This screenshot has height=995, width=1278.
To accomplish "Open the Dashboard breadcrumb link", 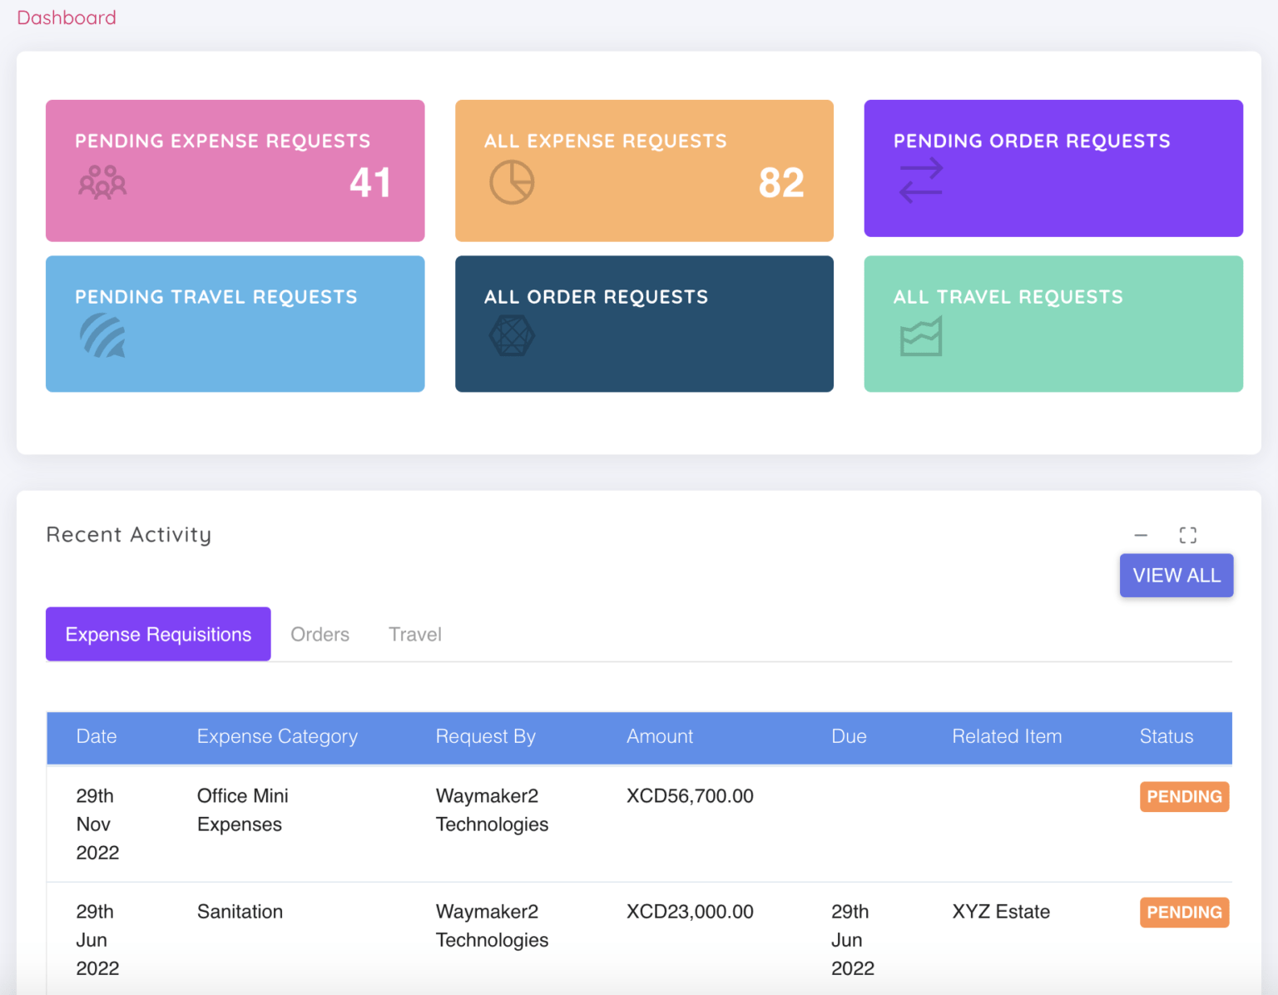I will pyautogui.click(x=67, y=17).
